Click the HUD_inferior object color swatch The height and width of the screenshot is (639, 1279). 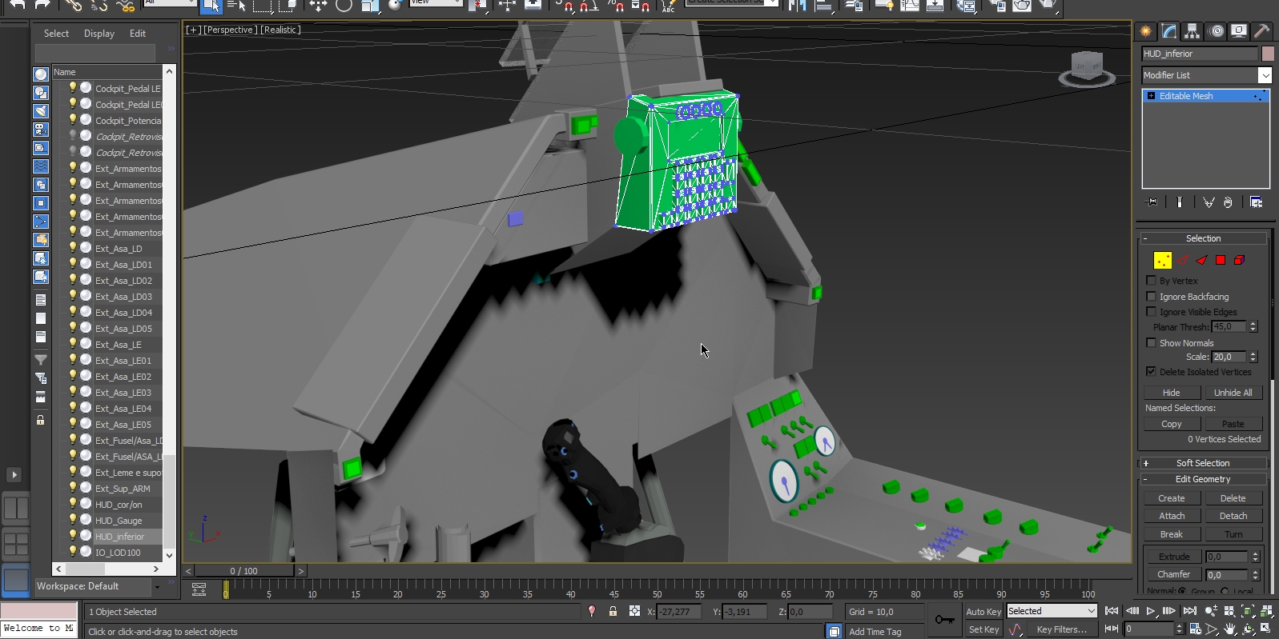point(1268,54)
